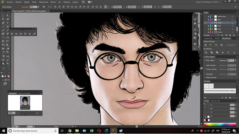Select the Magic Wand tool

click(x=3, y=19)
